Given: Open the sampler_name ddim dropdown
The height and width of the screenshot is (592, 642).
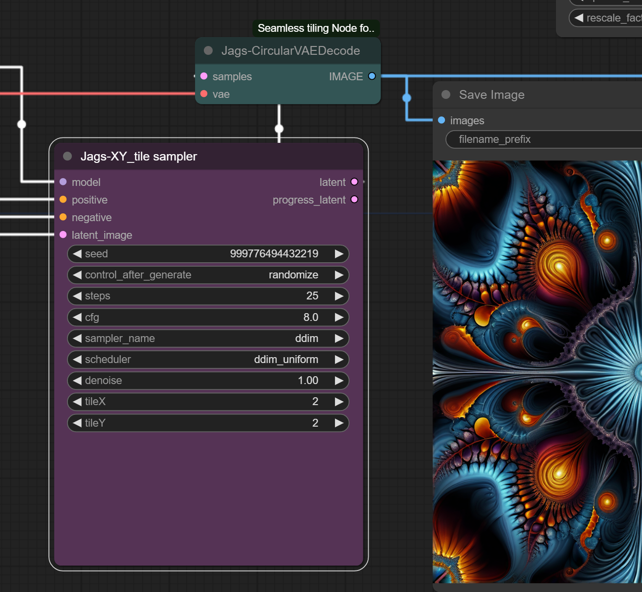Looking at the screenshot, I should coord(208,339).
